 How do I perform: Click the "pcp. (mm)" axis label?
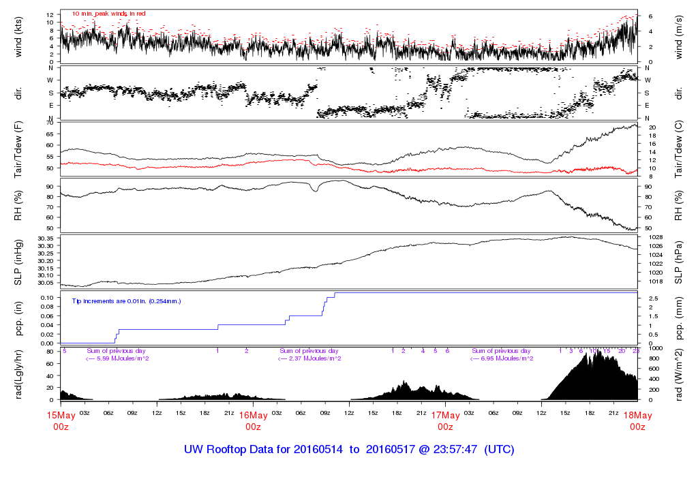coord(678,319)
